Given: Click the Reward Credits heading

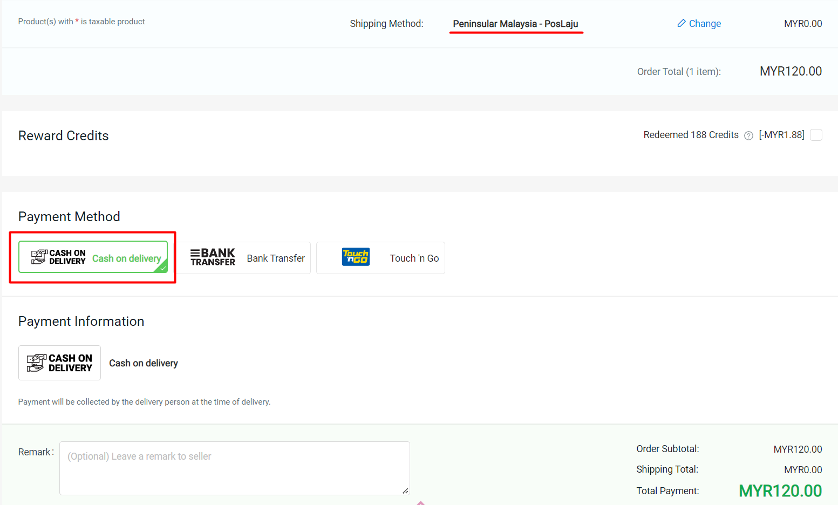Looking at the screenshot, I should coord(64,136).
